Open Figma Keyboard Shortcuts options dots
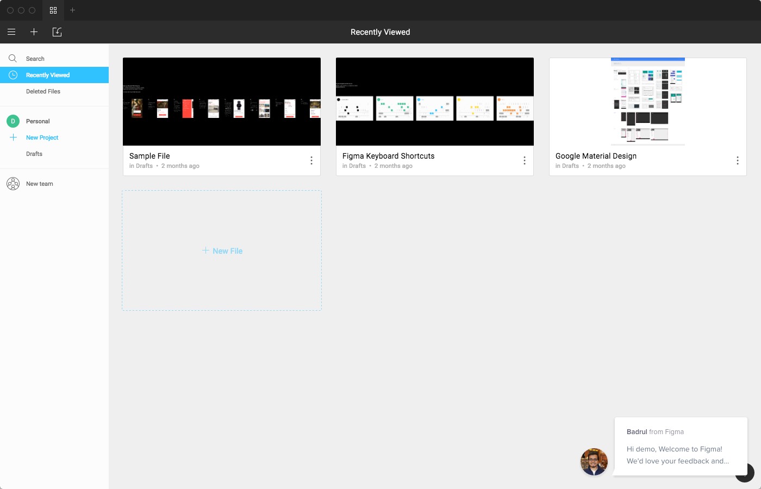This screenshot has height=489, width=761. tap(525, 160)
